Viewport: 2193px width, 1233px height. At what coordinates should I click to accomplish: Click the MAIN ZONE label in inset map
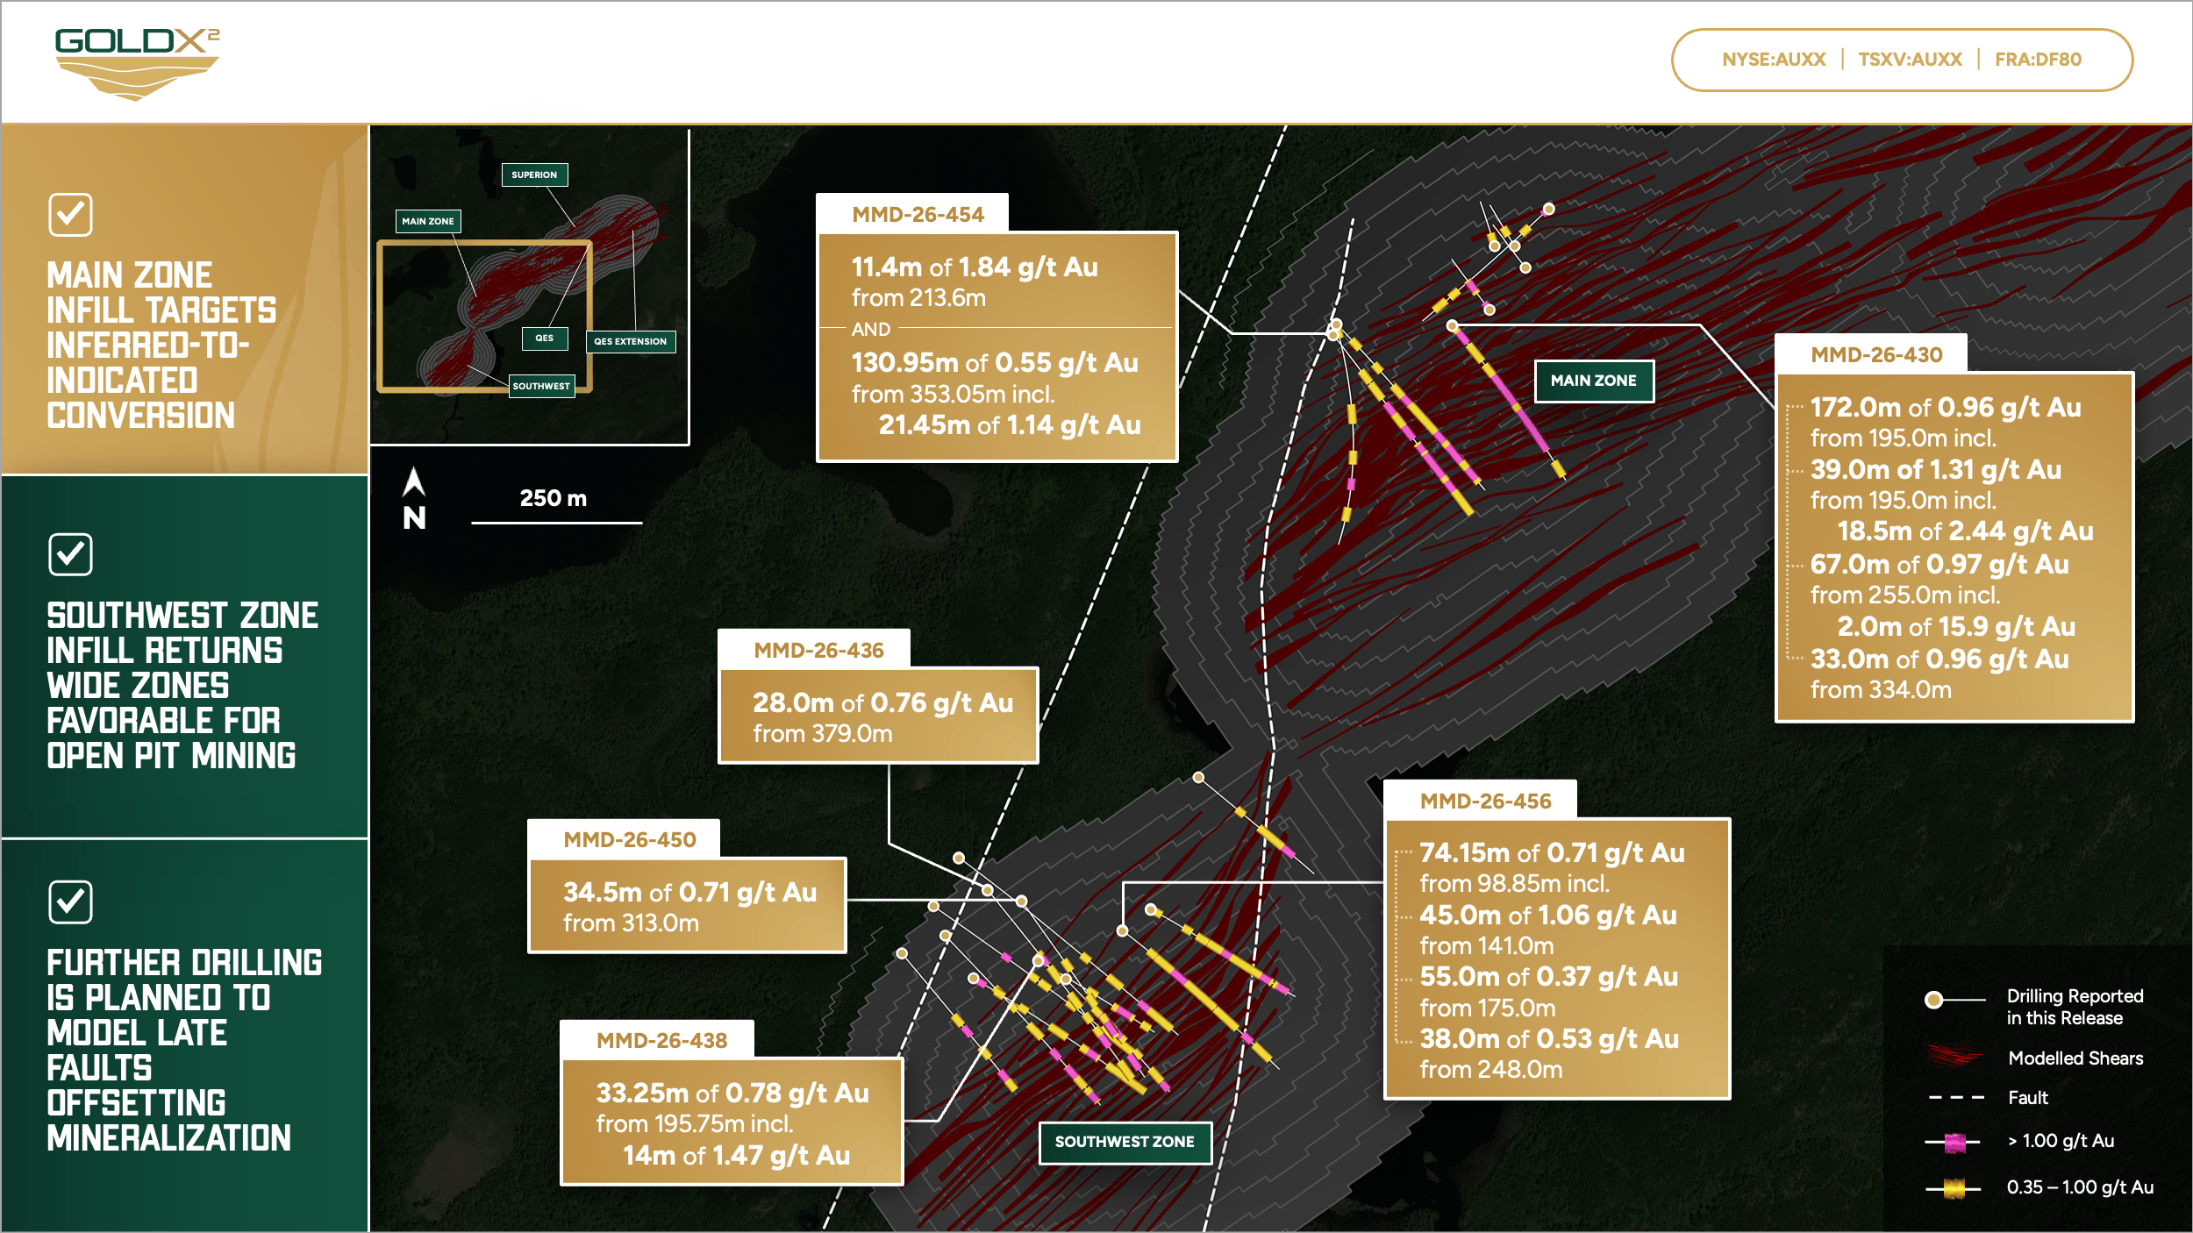tap(428, 221)
